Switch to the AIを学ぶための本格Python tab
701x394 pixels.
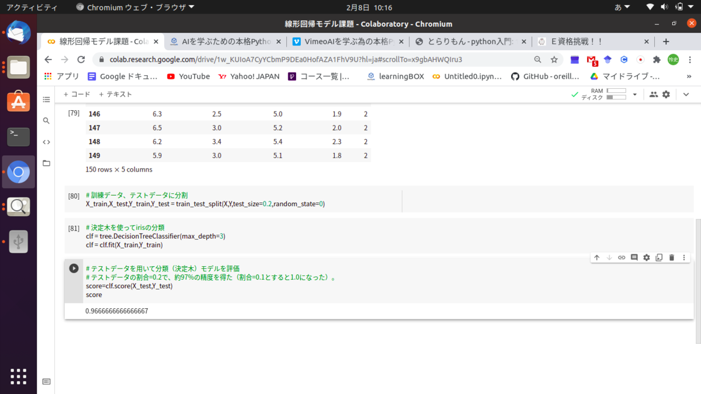pyautogui.click(x=225, y=41)
